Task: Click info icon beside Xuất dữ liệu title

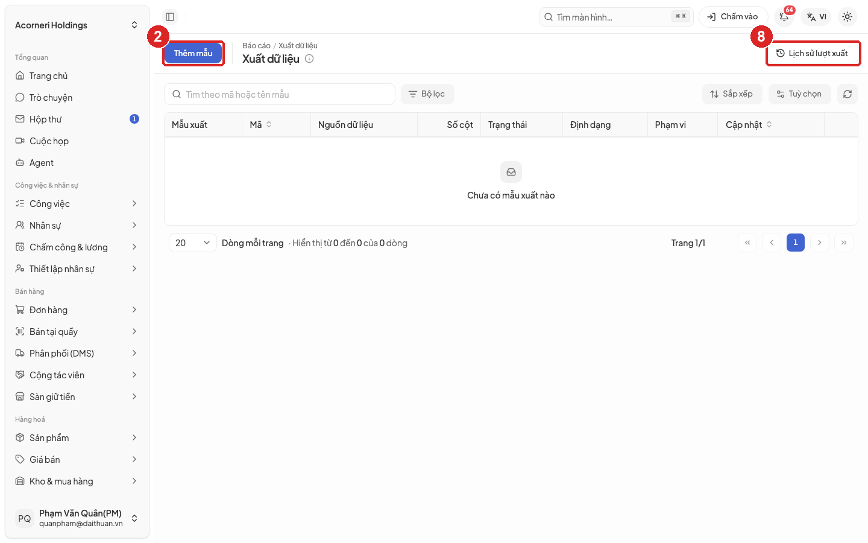Action: 309,59
